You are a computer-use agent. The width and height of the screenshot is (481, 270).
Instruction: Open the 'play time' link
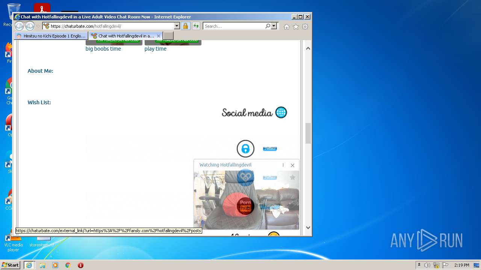pyautogui.click(x=155, y=49)
